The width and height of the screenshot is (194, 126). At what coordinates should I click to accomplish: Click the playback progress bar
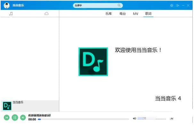[x=83, y=119]
